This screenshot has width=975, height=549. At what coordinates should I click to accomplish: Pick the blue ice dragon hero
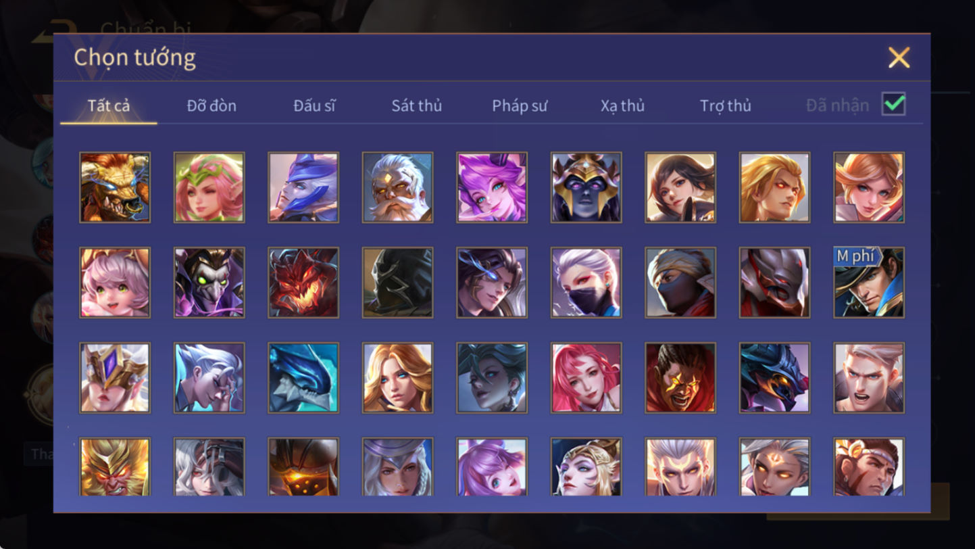tap(303, 377)
